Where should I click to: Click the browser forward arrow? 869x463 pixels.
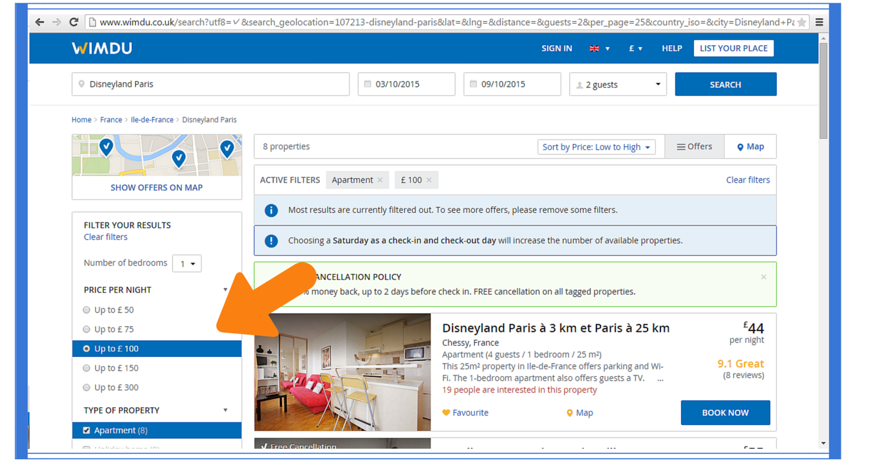coord(57,22)
